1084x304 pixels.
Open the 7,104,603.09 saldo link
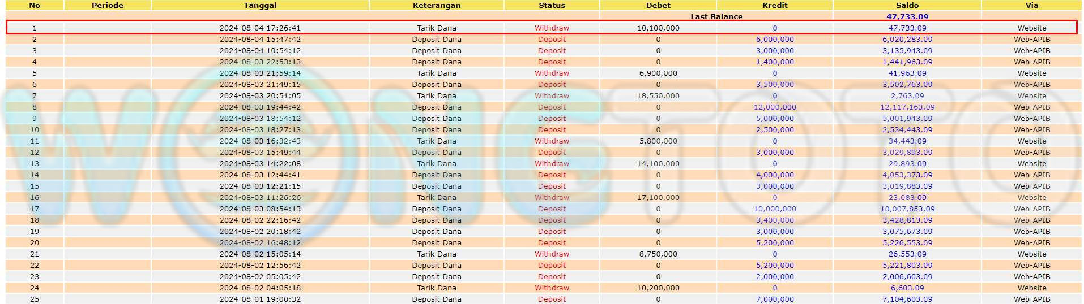907,299
